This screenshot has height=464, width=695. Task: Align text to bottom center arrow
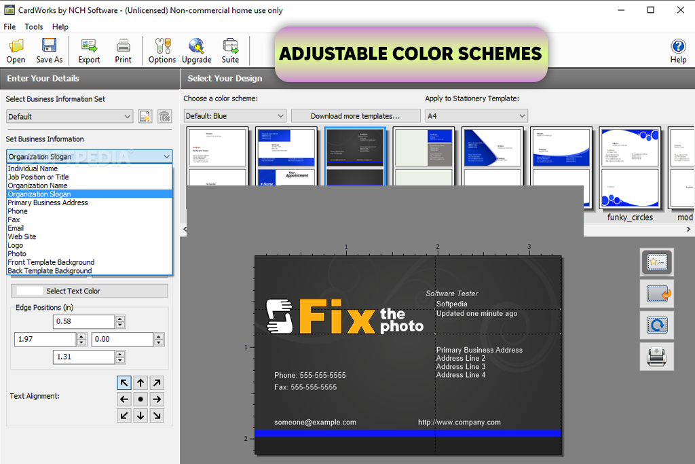[140, 416]
